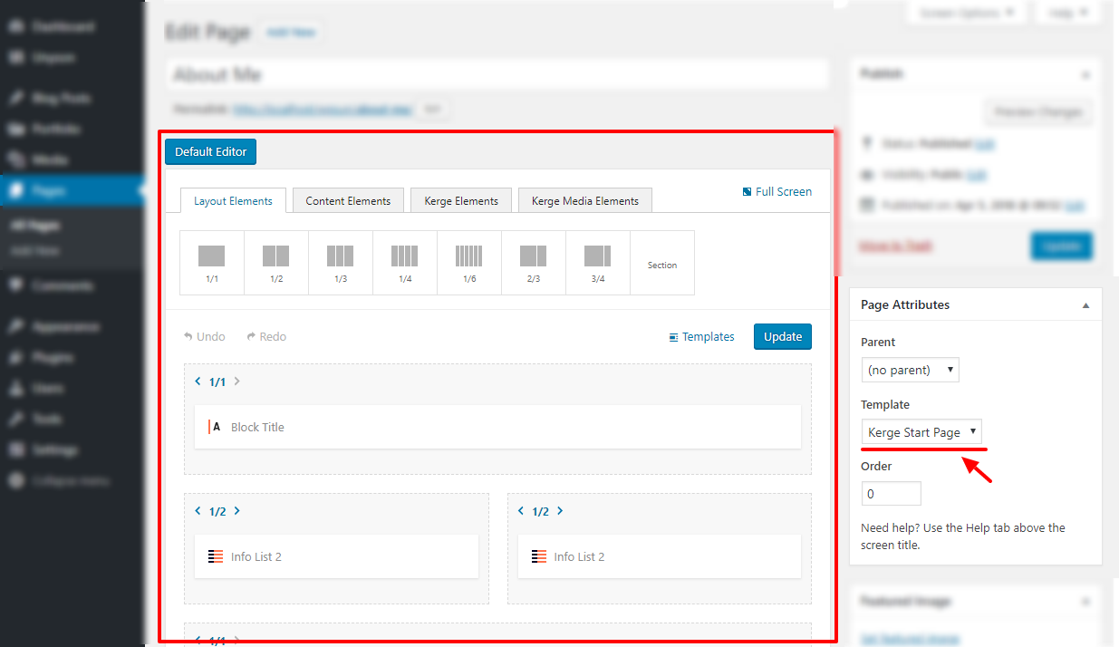Insert a 1/1 full-width column layout
1119x647 pixels.
[x=211, y=263]
